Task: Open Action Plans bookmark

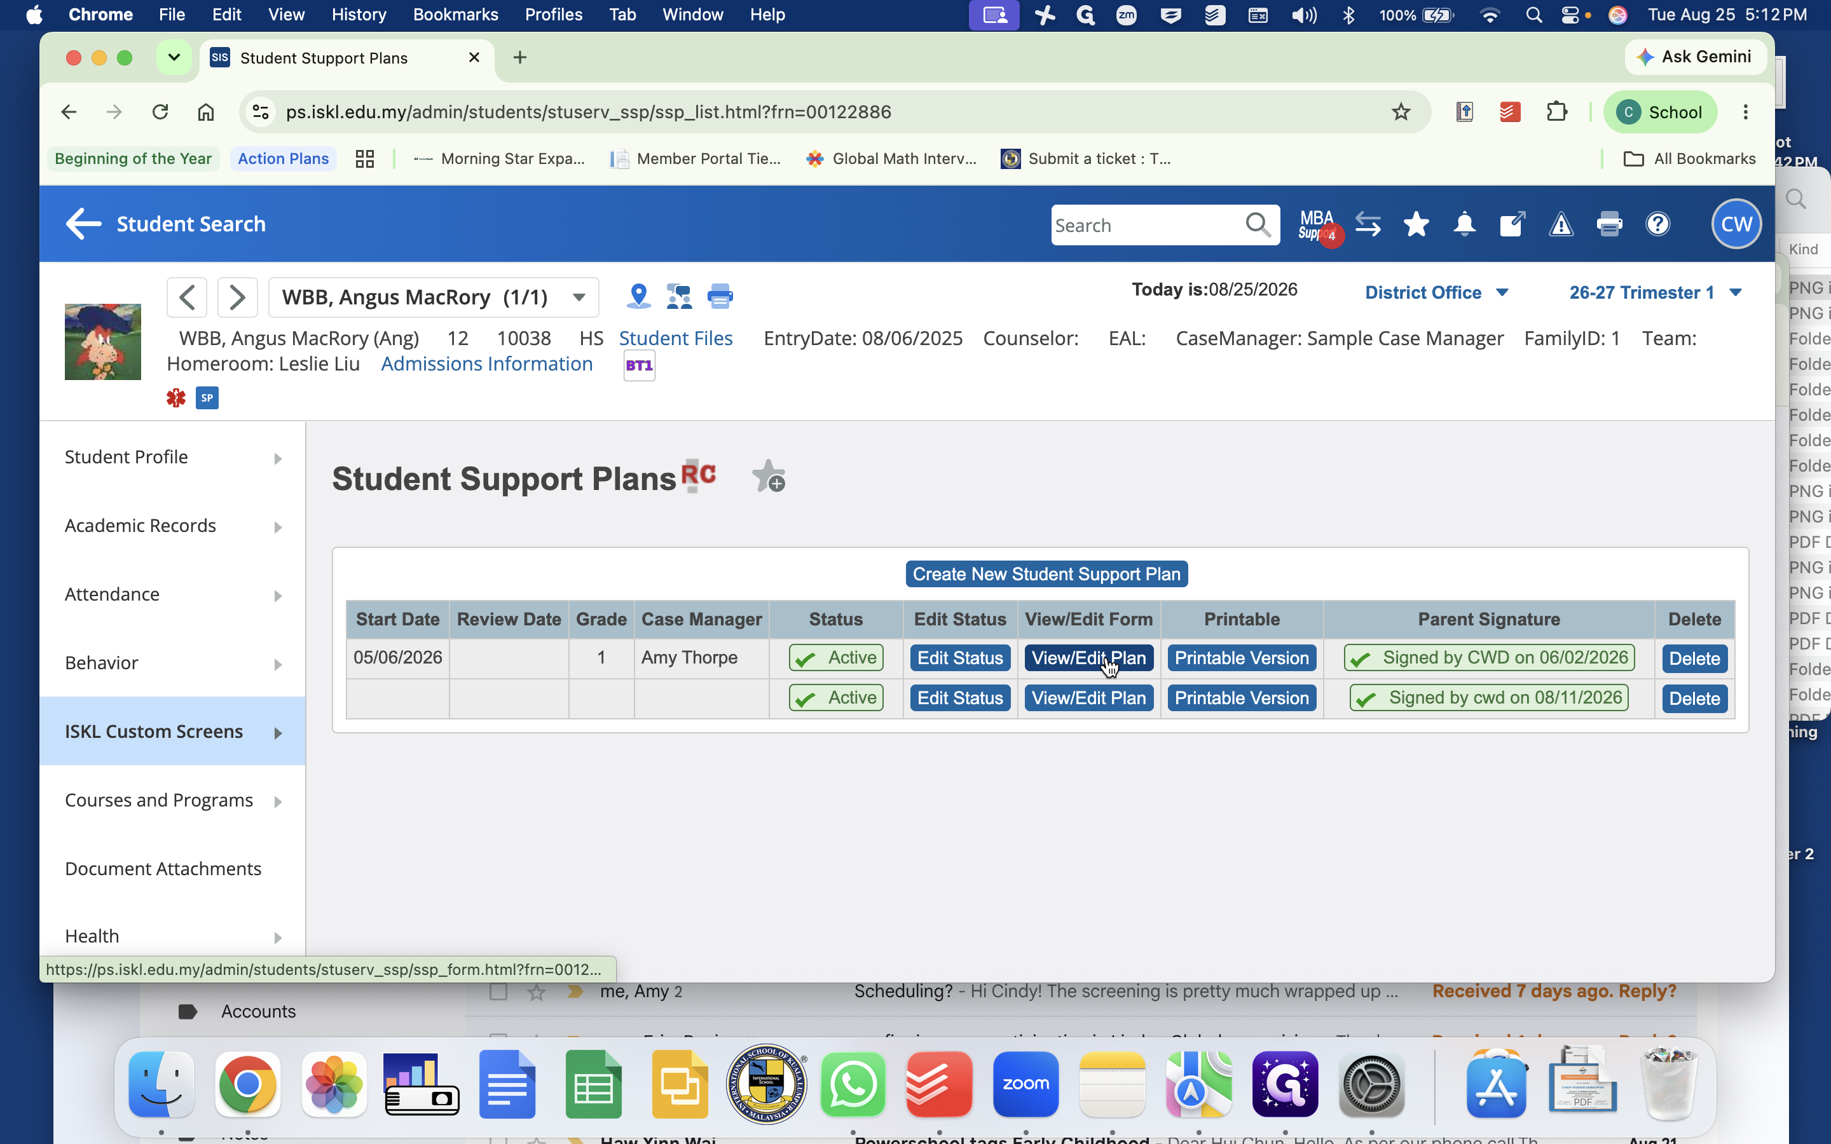Action: 283,159
